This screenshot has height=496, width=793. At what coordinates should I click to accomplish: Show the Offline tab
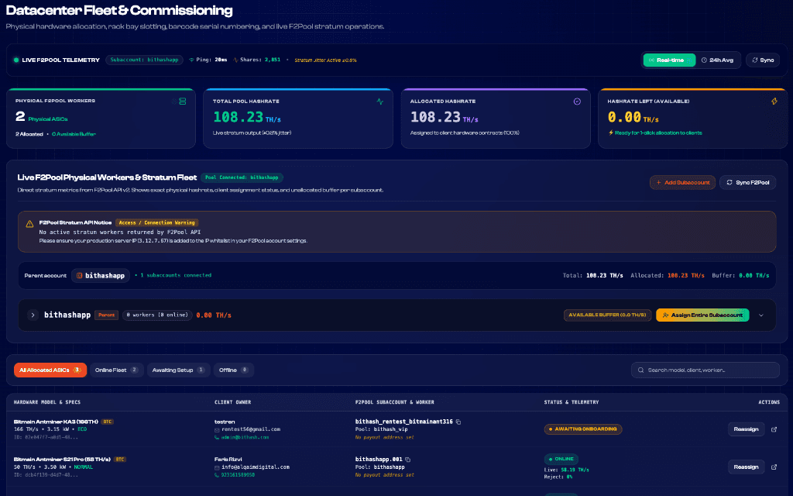point(234,370)
